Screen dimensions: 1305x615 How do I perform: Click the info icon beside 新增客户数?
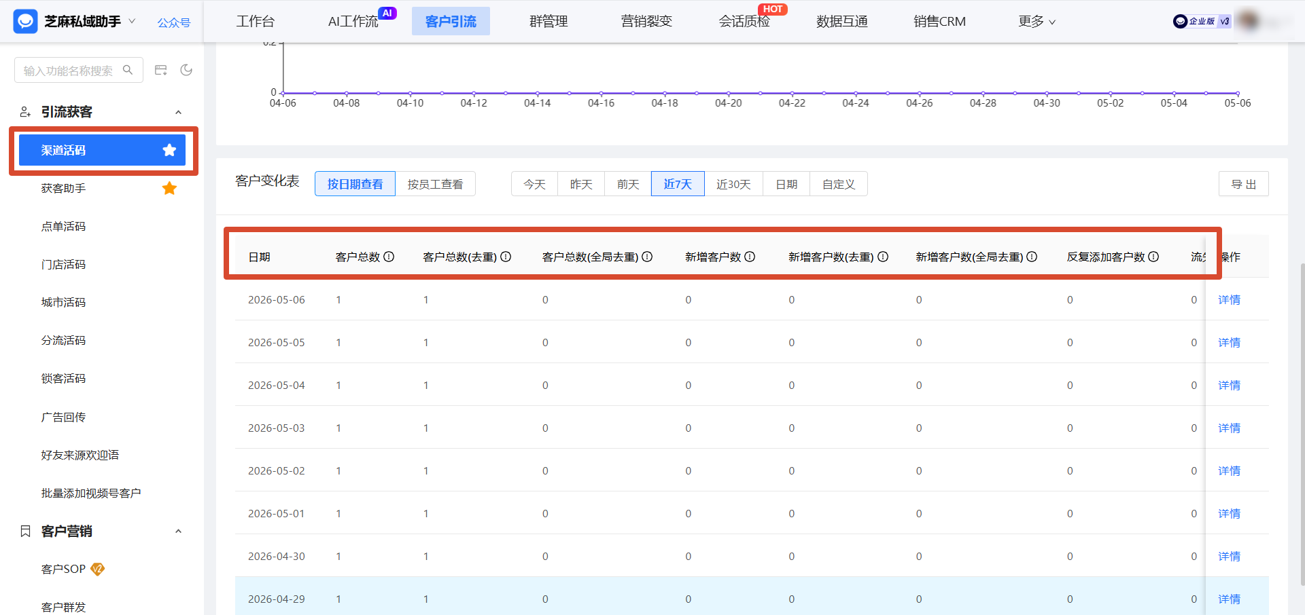[750, 257]
